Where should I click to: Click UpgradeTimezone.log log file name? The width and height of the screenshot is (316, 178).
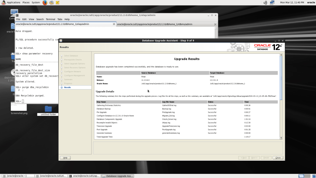tap(171, 126)
